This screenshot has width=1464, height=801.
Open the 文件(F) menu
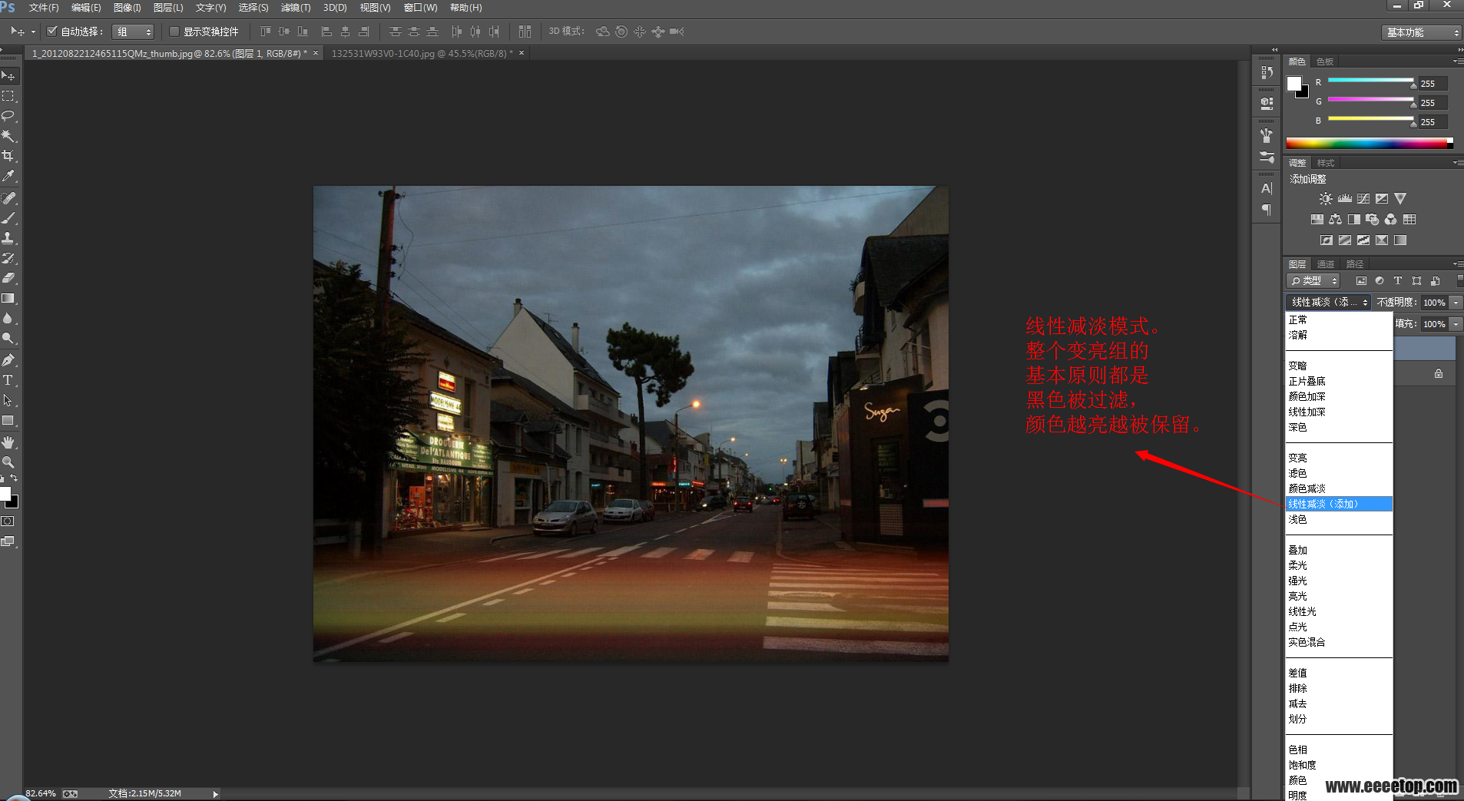44,8
